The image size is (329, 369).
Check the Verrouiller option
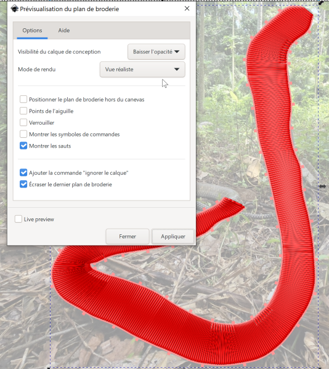click(23, 122)
